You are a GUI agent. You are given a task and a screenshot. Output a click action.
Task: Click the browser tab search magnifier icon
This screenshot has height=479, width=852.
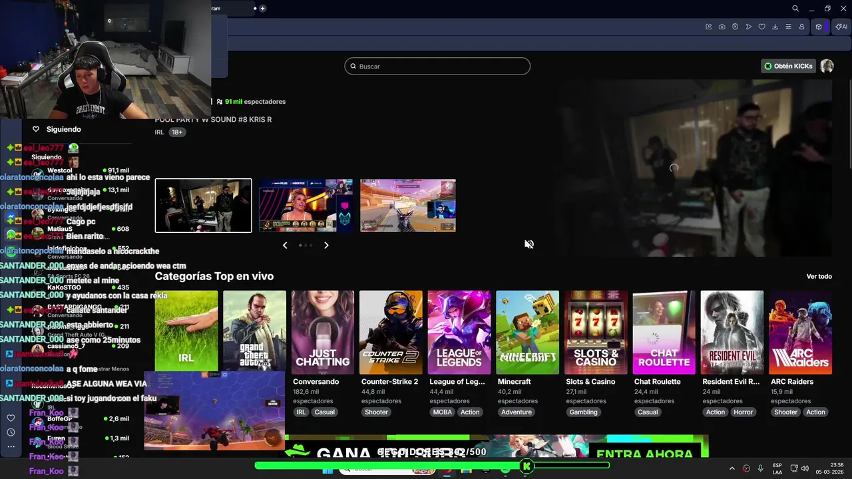(795, 9)
